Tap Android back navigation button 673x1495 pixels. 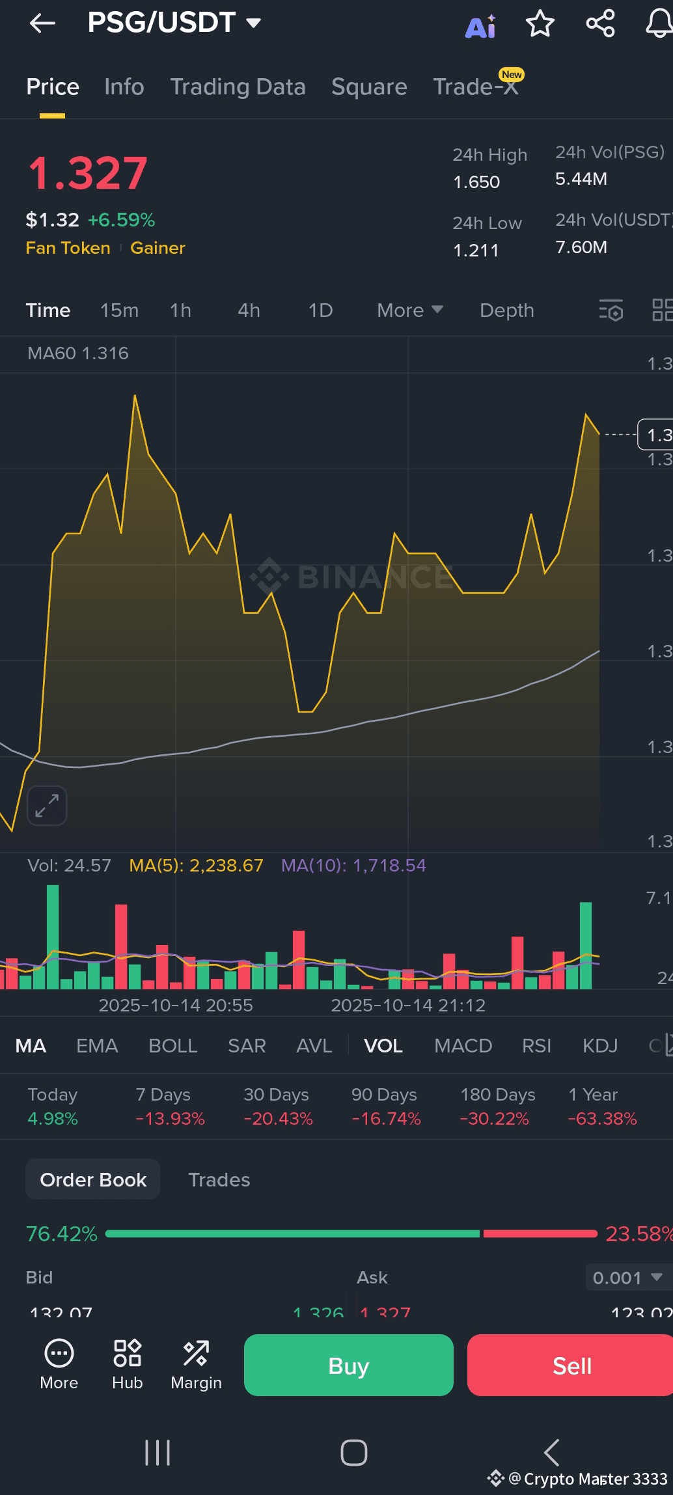pyautogui.click(x=551, y=1453)
